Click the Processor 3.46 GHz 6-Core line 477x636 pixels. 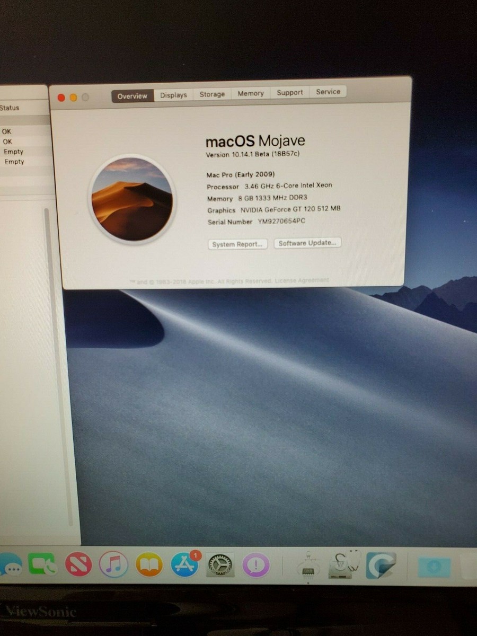click(269, 186)
